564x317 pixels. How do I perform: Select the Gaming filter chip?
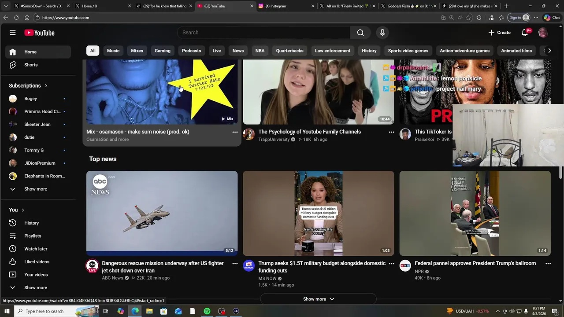click(163, 51)
